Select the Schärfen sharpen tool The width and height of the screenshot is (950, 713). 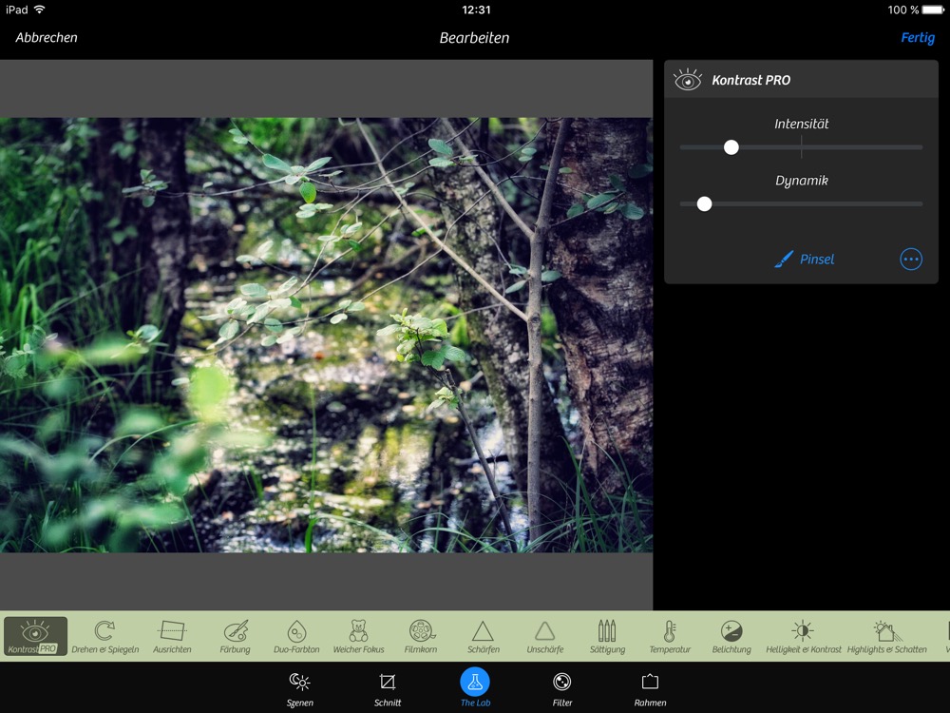(483, 636)
